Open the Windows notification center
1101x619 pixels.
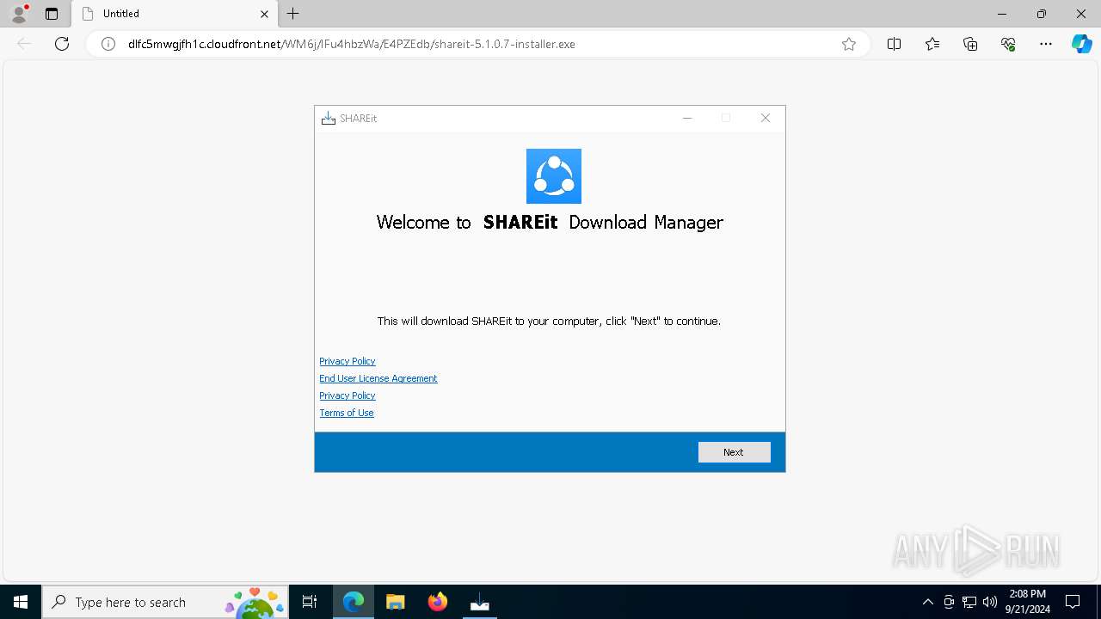pos(1073,602)
